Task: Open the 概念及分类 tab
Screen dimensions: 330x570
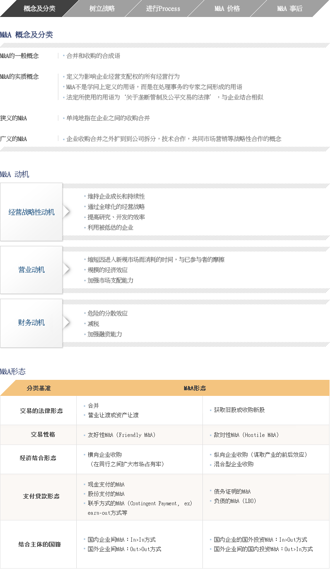Action: tap(39, 8)
